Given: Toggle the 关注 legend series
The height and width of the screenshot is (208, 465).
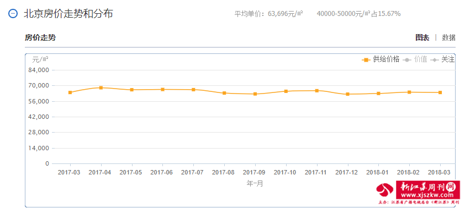Looking at the screenshot, I should pyautogui.click(x=442, y=59).
